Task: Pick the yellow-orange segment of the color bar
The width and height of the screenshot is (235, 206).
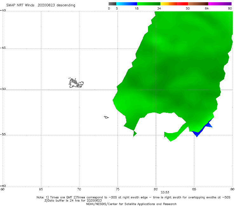Action: point(168,4)
